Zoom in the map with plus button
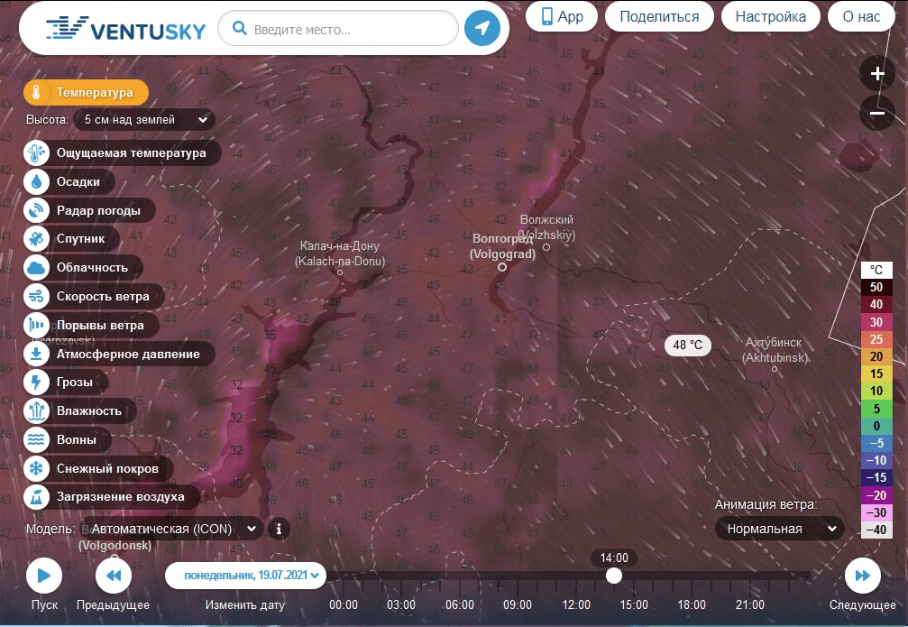908x627 pixels. [x=877, y=74]
